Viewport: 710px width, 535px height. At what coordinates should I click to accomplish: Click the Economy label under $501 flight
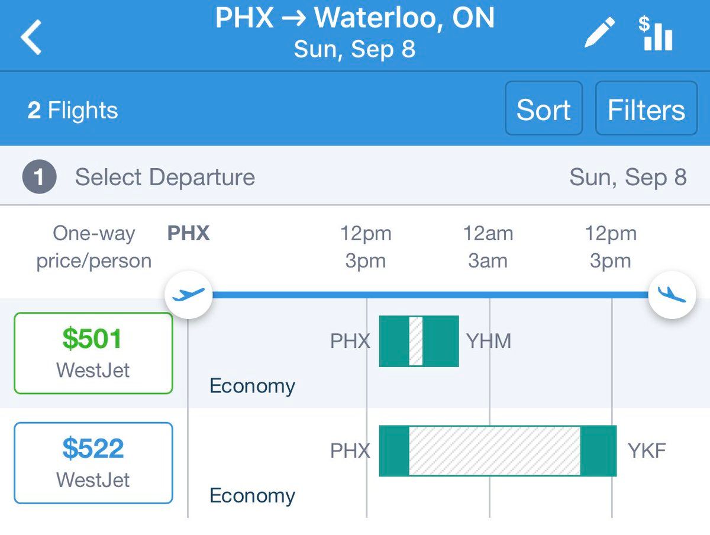pos(252,386)
